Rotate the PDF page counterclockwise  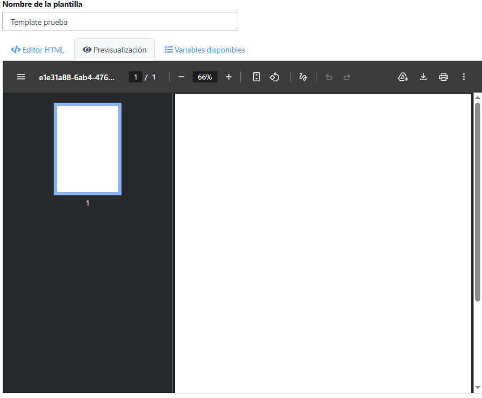tap(275, 77)
